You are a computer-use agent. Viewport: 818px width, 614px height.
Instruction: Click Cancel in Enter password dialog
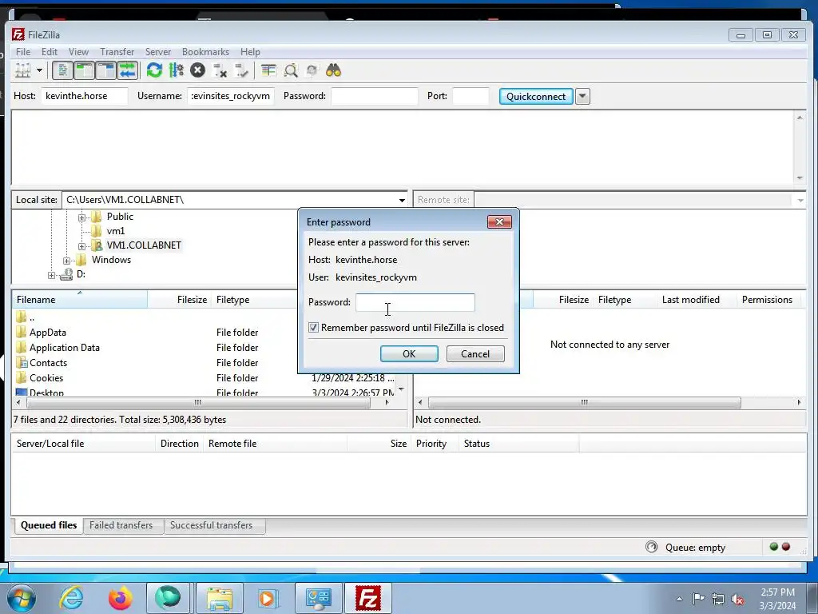tap(475, 353)
